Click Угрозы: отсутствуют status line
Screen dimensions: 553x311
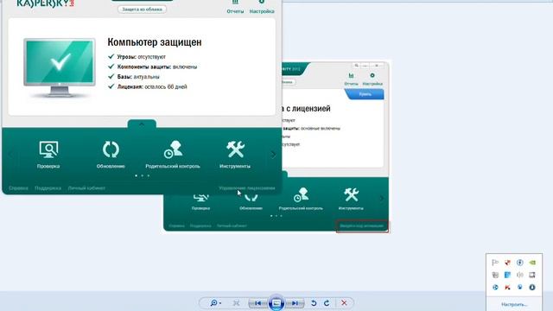pos(137,57)
